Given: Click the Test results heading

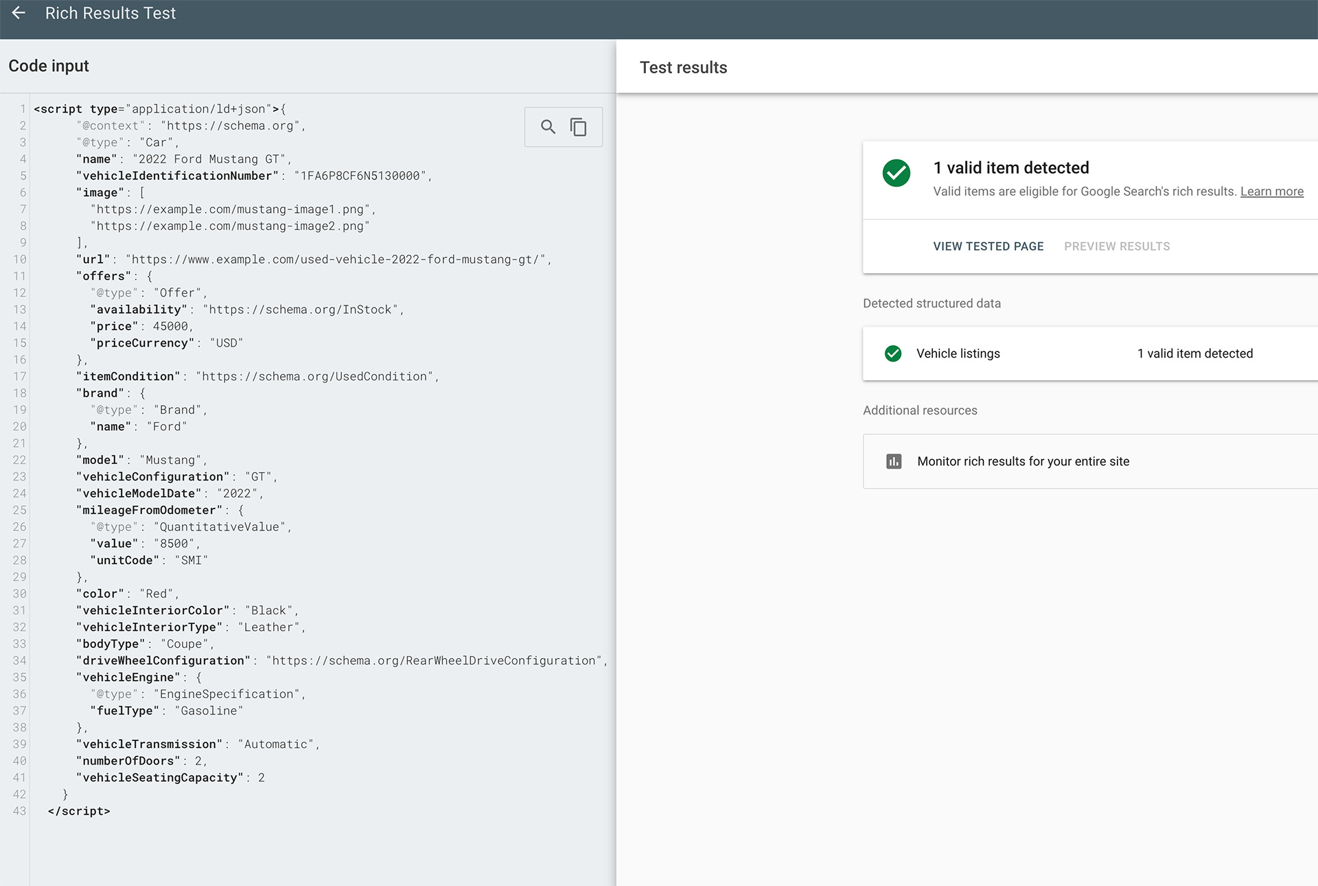Looking at the screenshot, I should pos(683,67).
